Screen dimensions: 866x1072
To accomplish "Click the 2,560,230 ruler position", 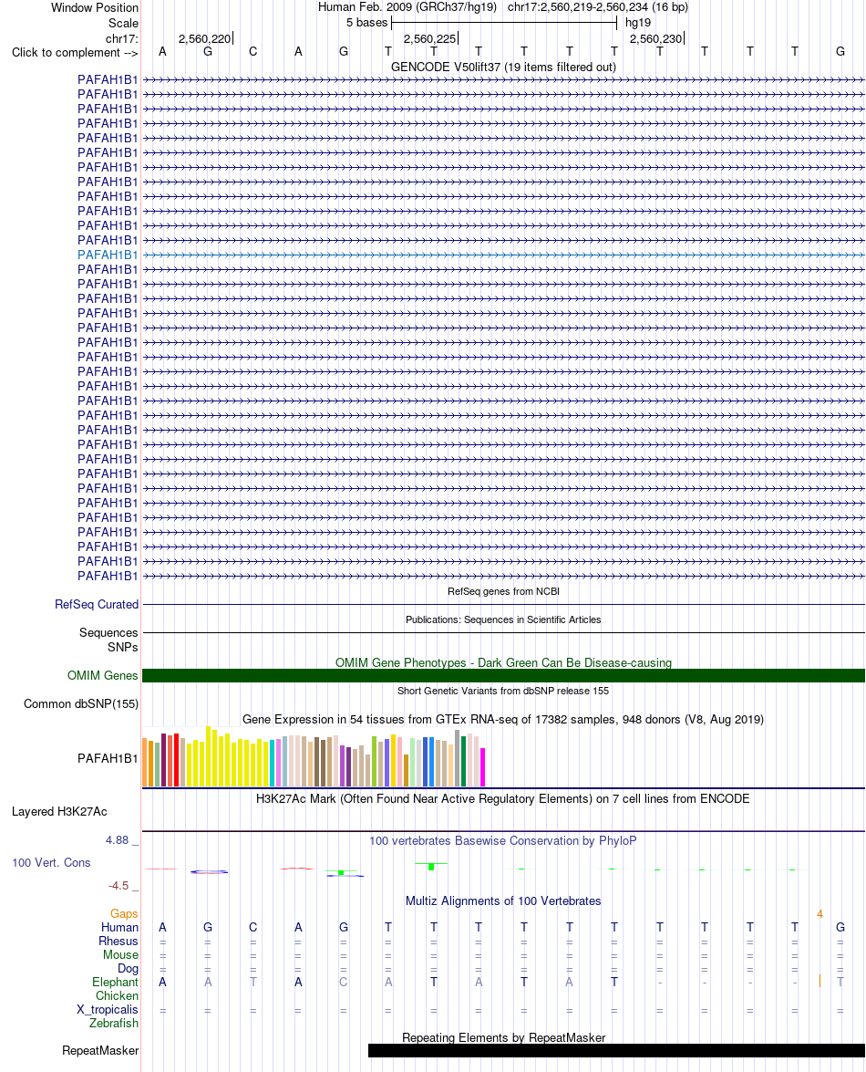I will pos(655,39).
